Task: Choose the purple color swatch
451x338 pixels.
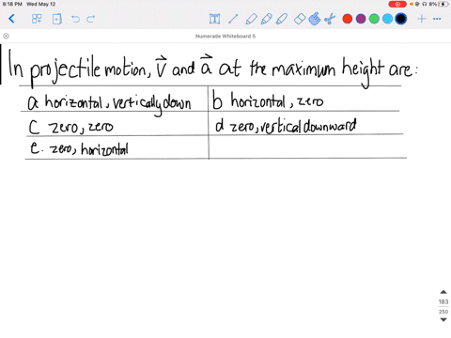Action: click(361, 19)
